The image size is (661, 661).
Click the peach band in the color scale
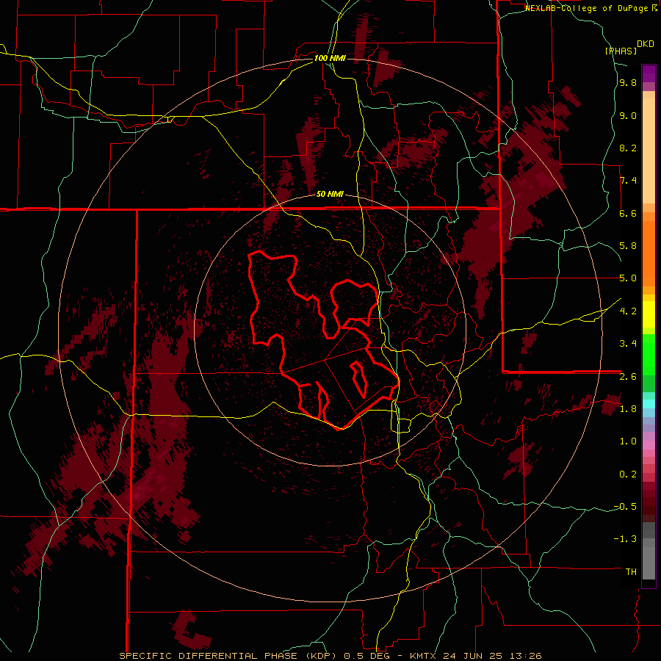click(x=649, y=151)
